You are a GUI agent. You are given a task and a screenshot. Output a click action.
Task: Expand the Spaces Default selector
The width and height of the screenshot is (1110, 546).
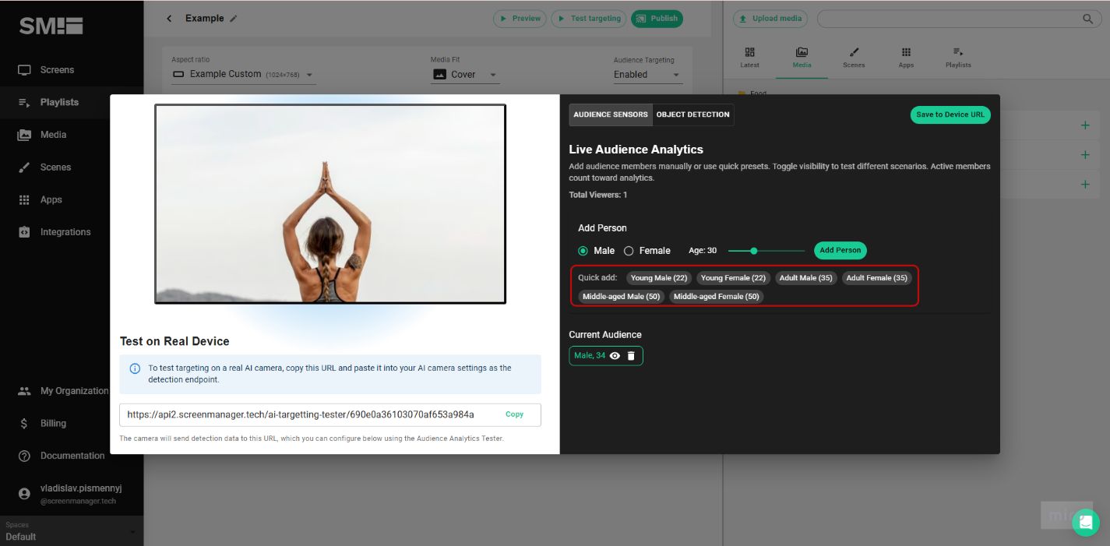71,531
